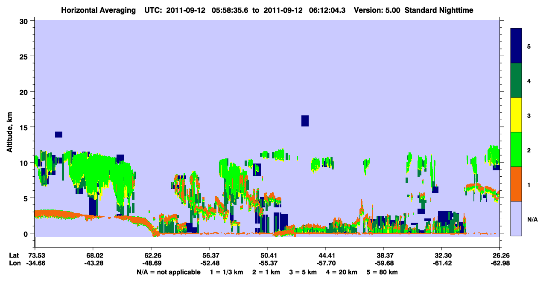This screenshot has width=555, height=284.
Task: Click the legend text '3 = 5 km'
Action: [x=303, y=272]
